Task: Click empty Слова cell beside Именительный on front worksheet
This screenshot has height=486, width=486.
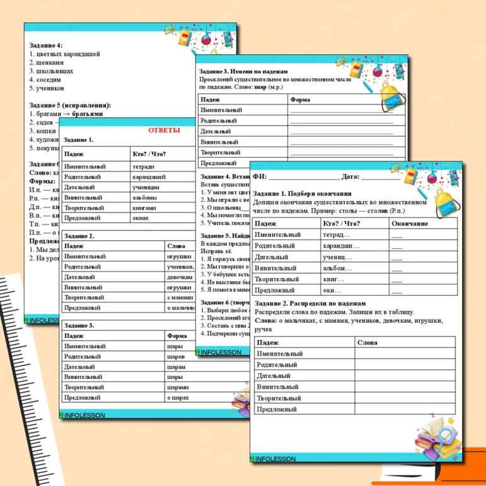Action: point(405,354)
